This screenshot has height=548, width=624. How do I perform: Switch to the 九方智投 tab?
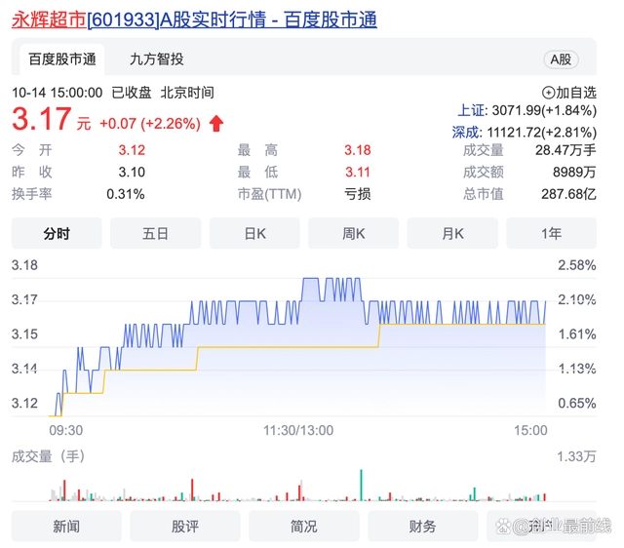(156, 59)
